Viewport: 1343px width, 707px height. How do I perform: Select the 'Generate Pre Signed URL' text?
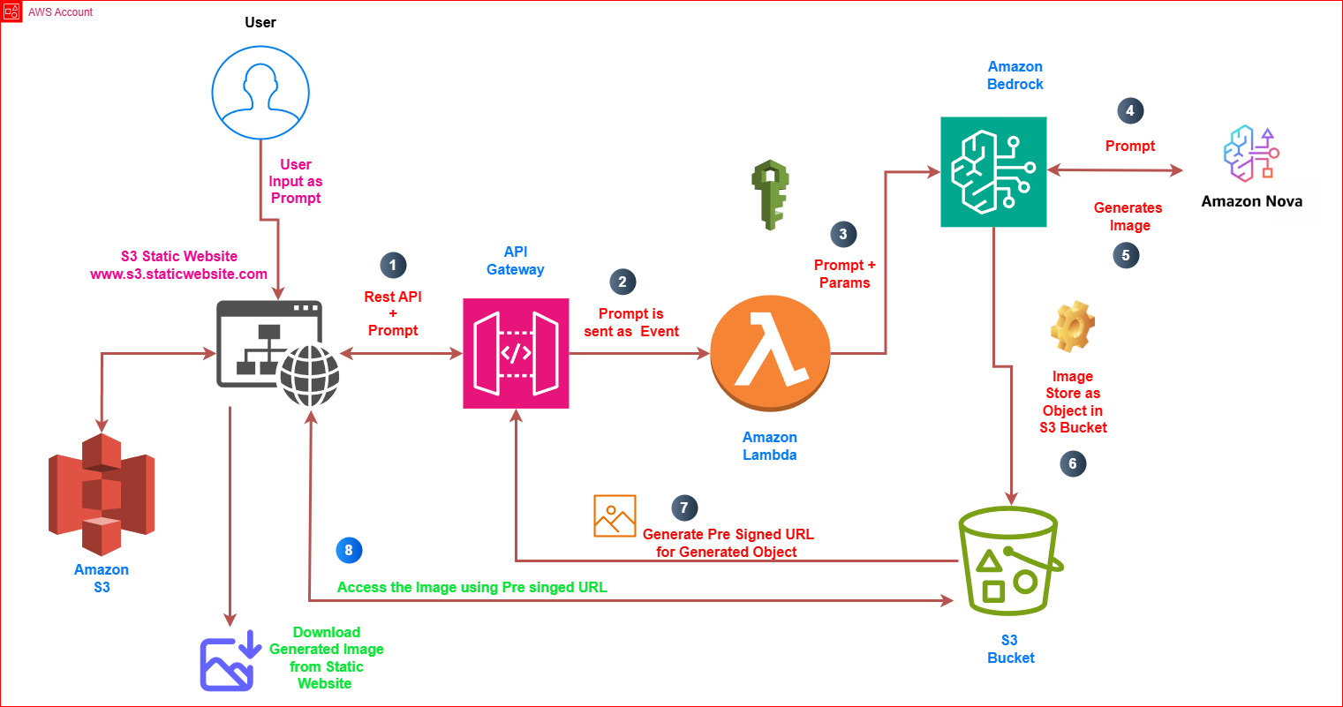728,534
